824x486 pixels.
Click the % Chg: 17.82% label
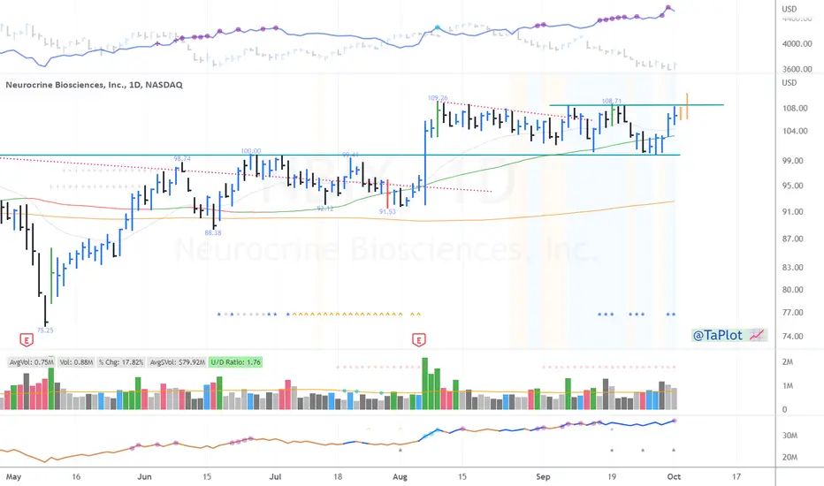point(121,362)
